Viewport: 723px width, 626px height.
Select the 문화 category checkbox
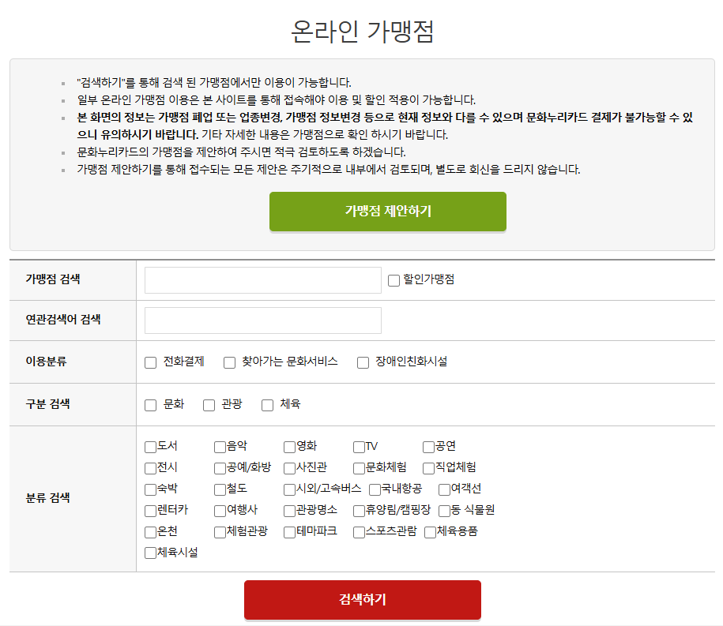tap(149, 404)
